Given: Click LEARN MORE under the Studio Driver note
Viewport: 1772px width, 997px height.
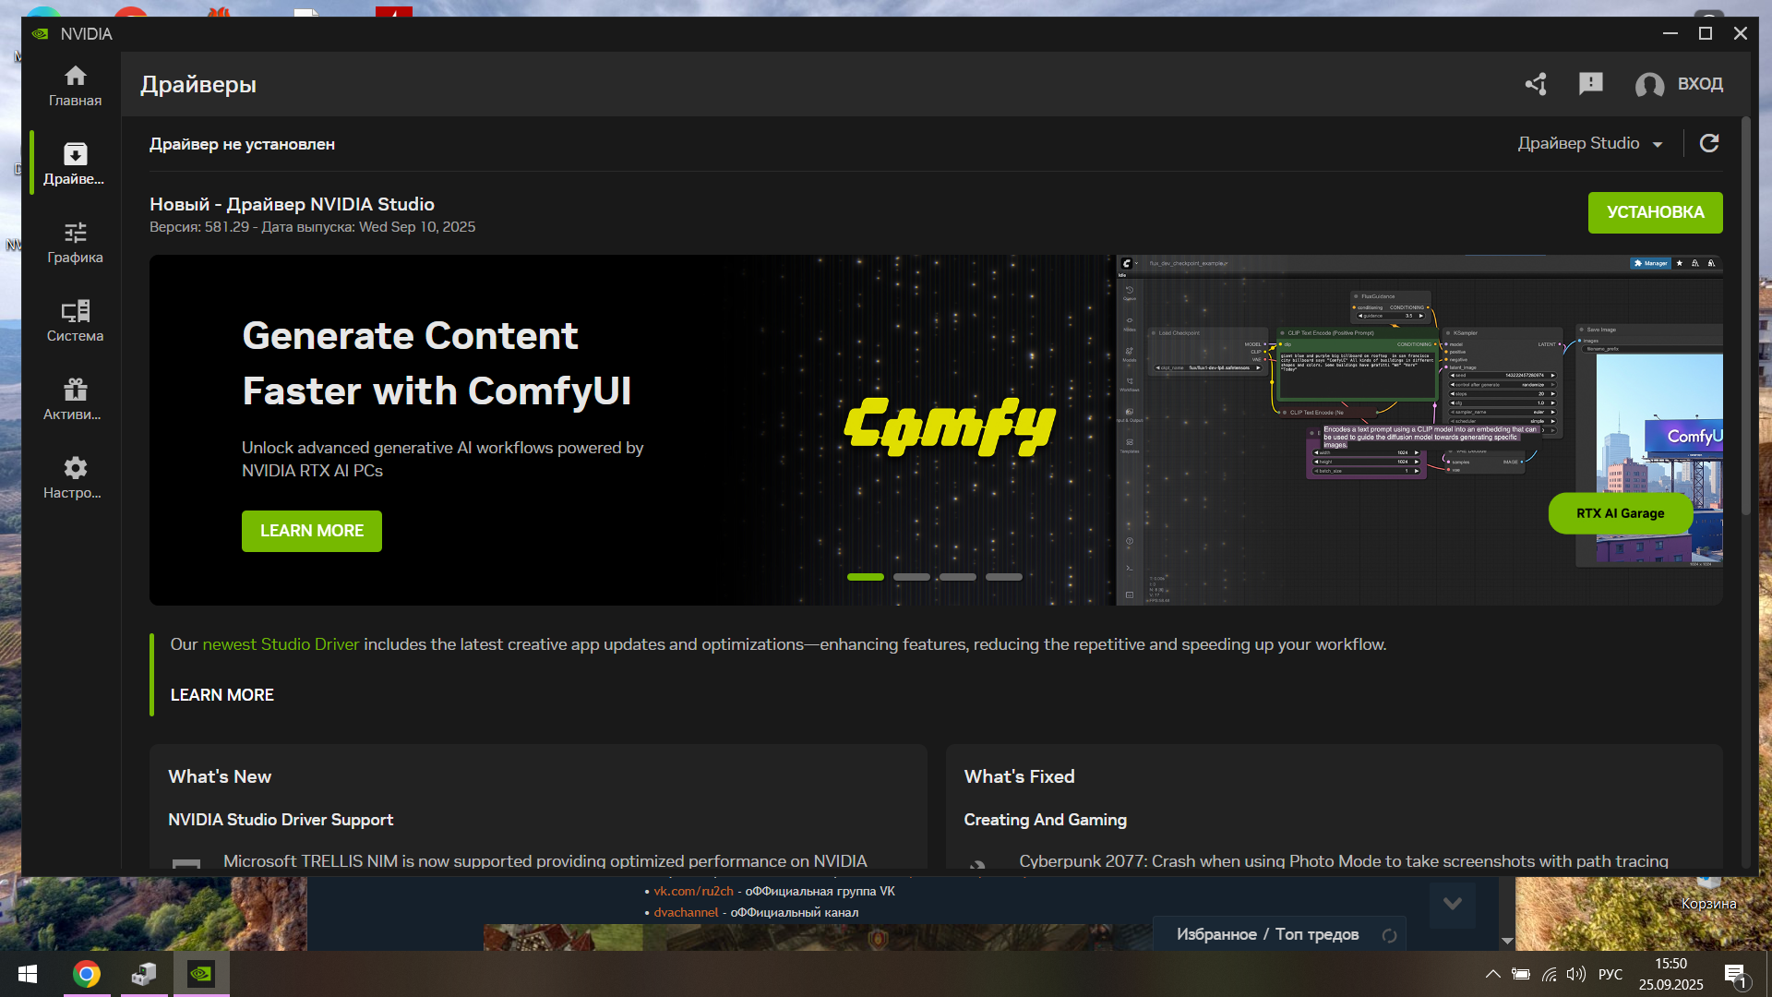Looking at the screenshot, I should (221, 695).
